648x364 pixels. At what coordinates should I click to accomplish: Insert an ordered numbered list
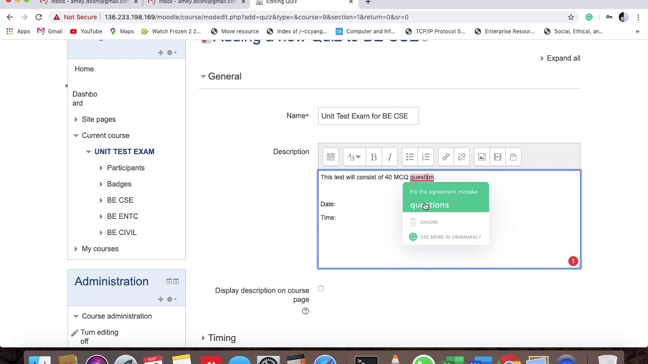pyautogui.click(x=426, y=157)
